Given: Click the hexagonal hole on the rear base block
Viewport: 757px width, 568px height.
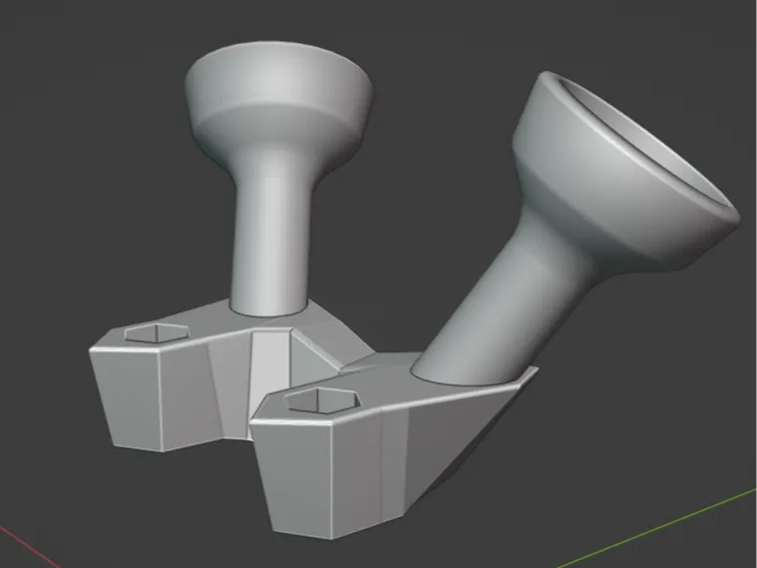Looking at the screenshot, I should [x=157, y=332].
